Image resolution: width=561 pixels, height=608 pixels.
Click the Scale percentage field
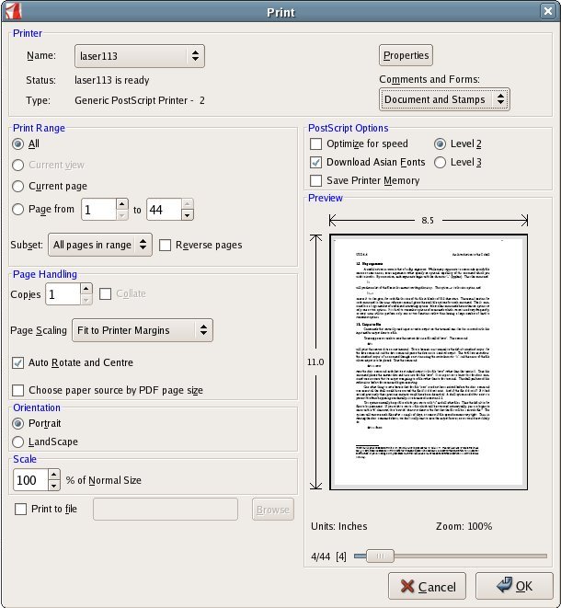coord(30,480)
